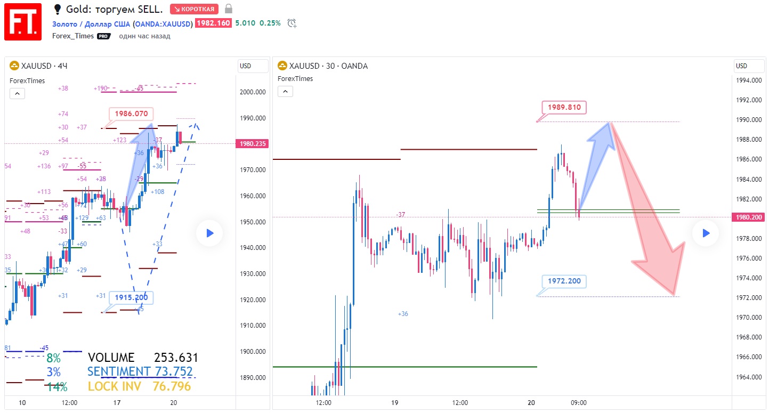Open USD currency dropdown on right chart

(x=748, y=66)
